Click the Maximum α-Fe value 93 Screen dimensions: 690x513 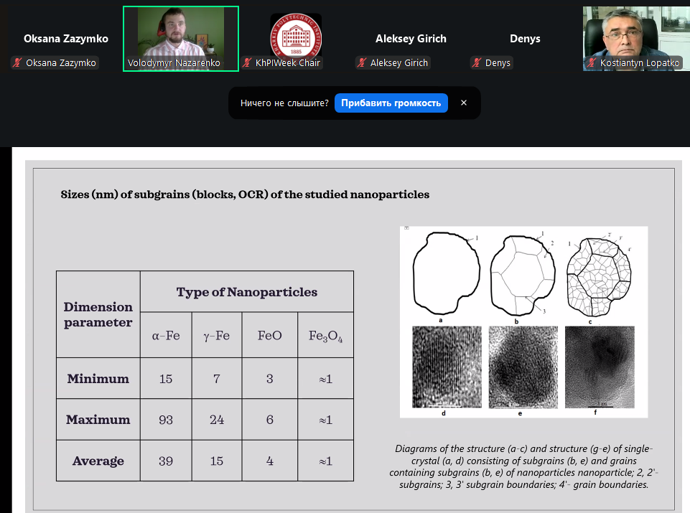[x=166, y=420]
